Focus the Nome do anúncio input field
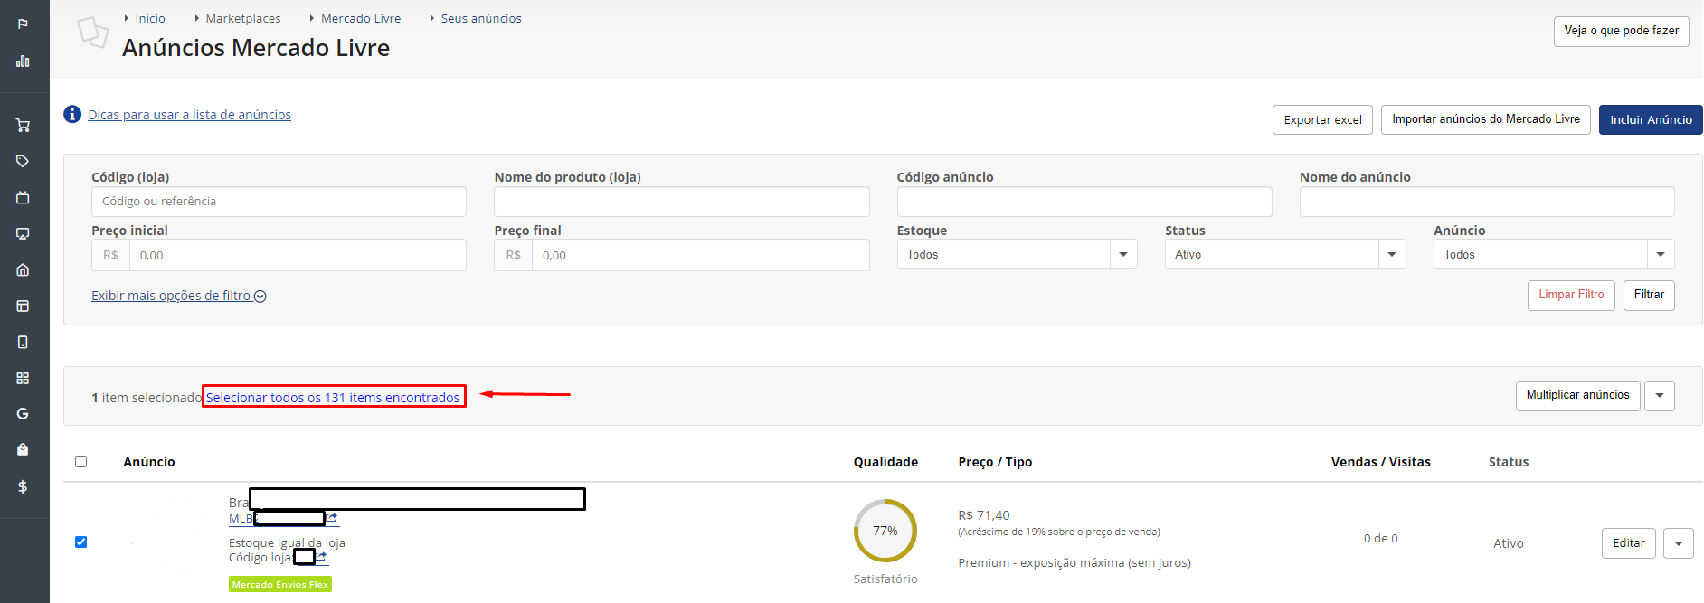 click(1487, 202)
